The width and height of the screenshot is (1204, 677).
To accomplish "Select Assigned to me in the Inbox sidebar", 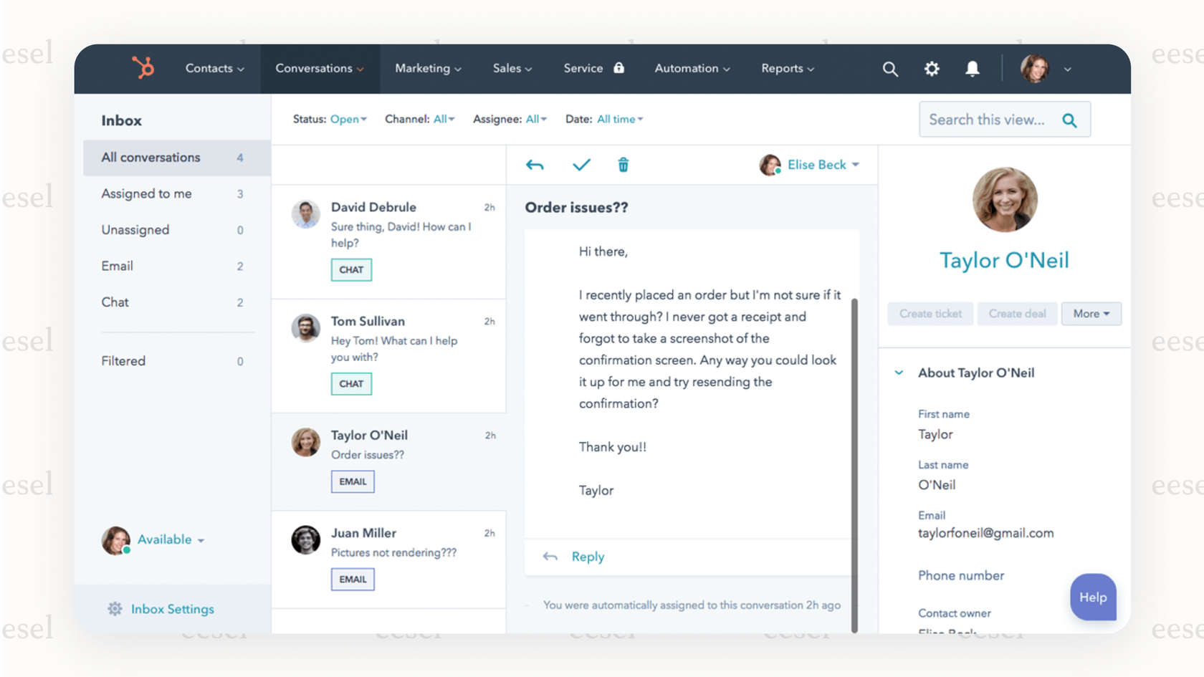I will tap(145, 193).
